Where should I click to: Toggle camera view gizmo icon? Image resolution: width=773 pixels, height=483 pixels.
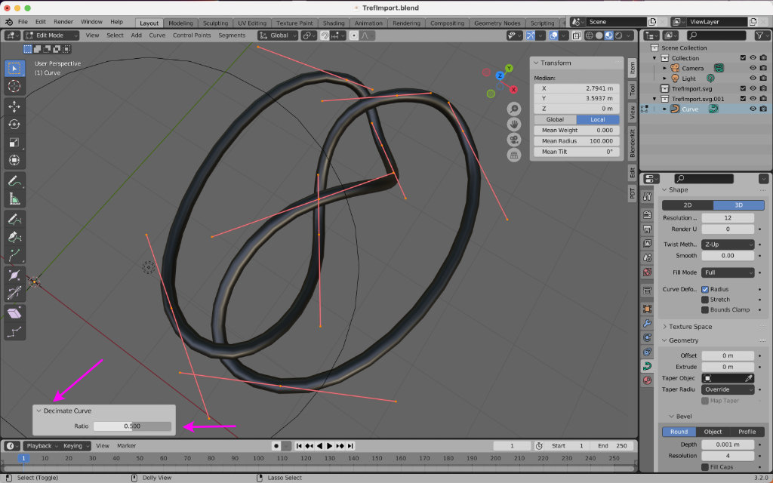point(514,140)
